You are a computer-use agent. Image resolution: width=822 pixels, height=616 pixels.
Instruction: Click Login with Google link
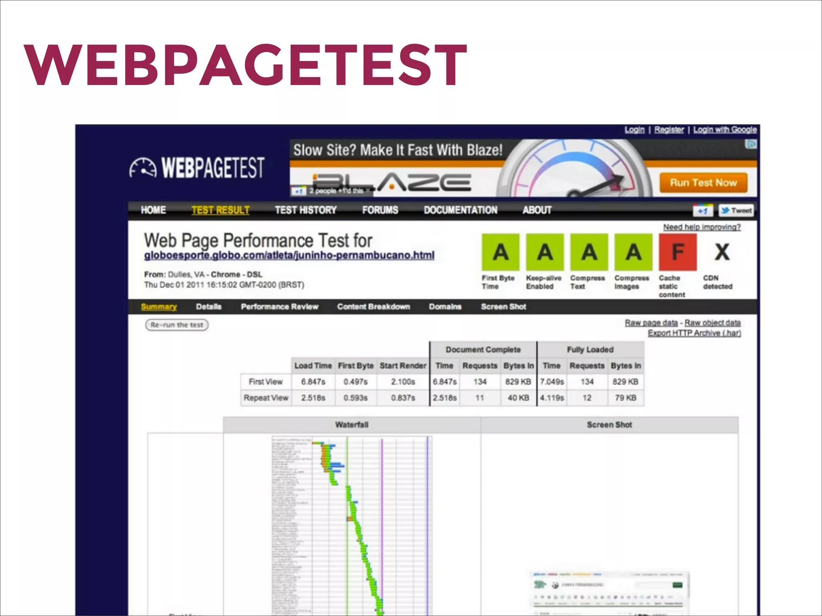click(x=725, y=130)
